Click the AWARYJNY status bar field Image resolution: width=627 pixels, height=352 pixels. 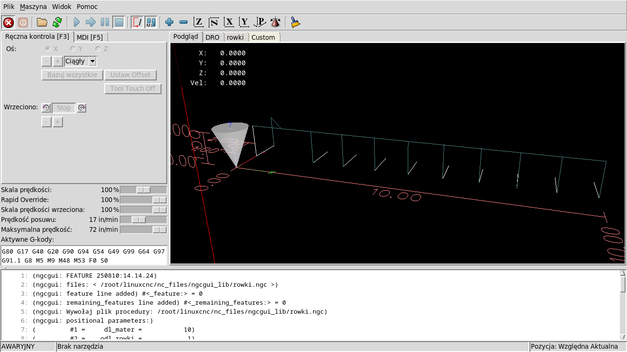(x=27, y=346)
